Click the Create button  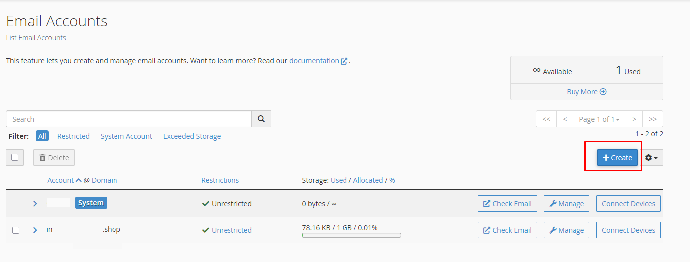point(617,158)
